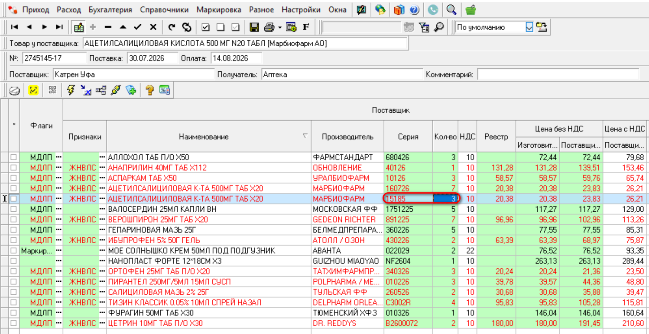Click the folder layout icon after По умолчанию
This screenshot has height=334, width=649.
point(542,27)
